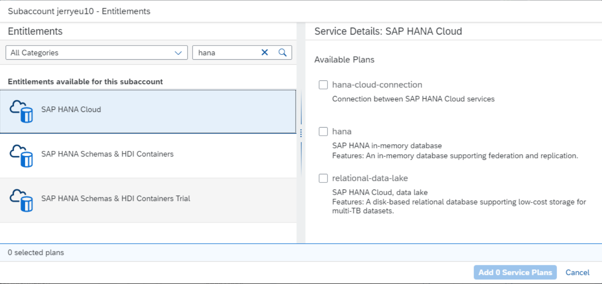
Task: Click the magnifier search icon
Action: pyautogui.click(x=282, y=53)
